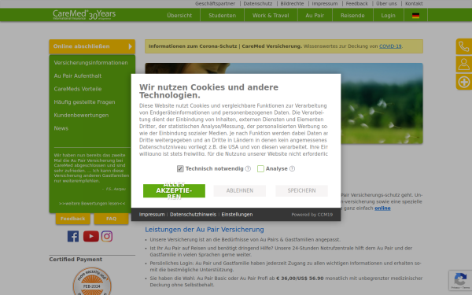Screen dimensions: 472x295
Task: Click the reCAPTCHA badge icon
Action: pyautogui.click(x=460, y=281)
